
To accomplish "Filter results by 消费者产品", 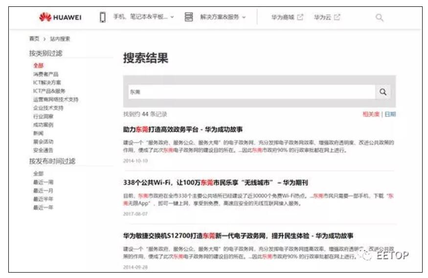I will [x=45, y=74].
